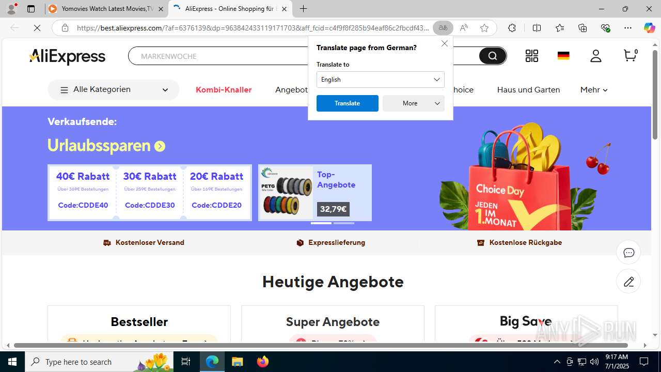
Task: Click the Top-Angebote link
Action: [336, 180]
